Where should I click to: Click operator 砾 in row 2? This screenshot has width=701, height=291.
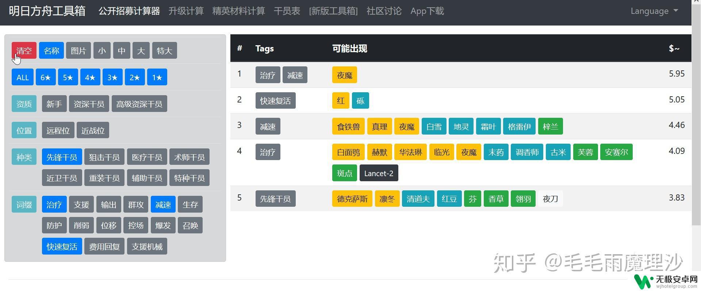coord(360,100)
